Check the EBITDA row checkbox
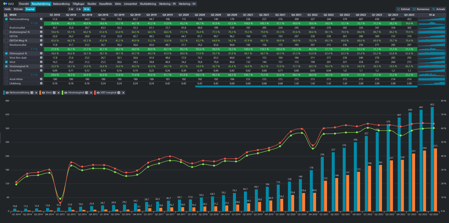The image size is (449, 223). 6,36
